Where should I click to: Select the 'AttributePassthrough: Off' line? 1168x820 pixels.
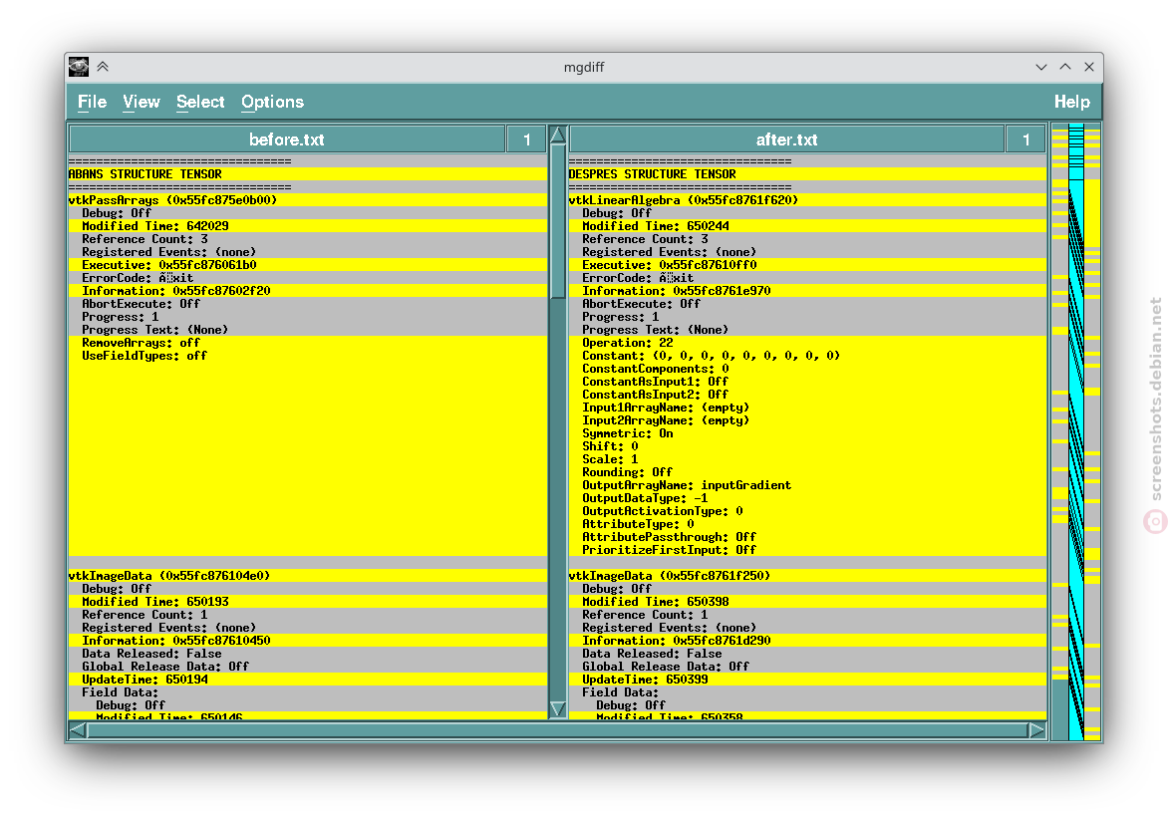pyautogui.click(x=807, y=537)
